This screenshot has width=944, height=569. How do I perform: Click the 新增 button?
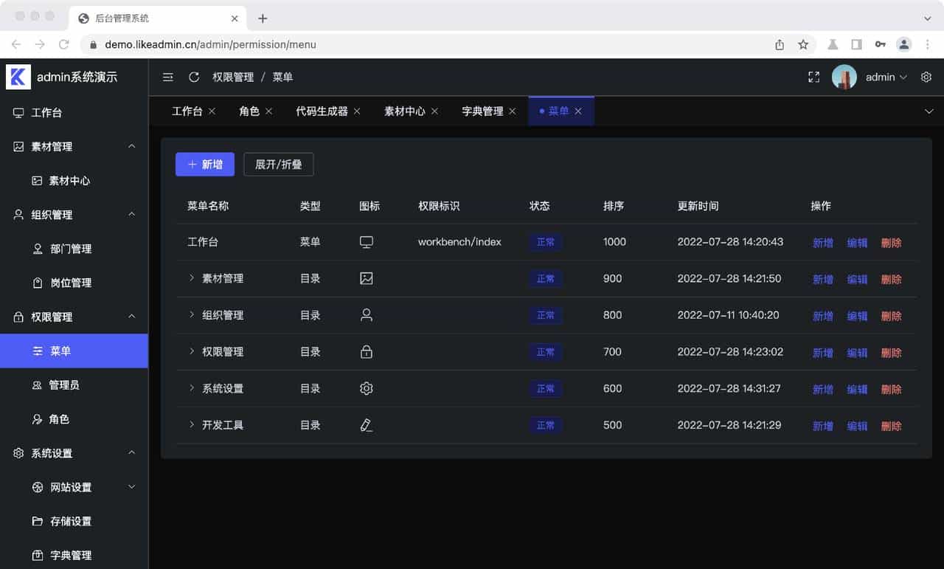coord(204,164)
